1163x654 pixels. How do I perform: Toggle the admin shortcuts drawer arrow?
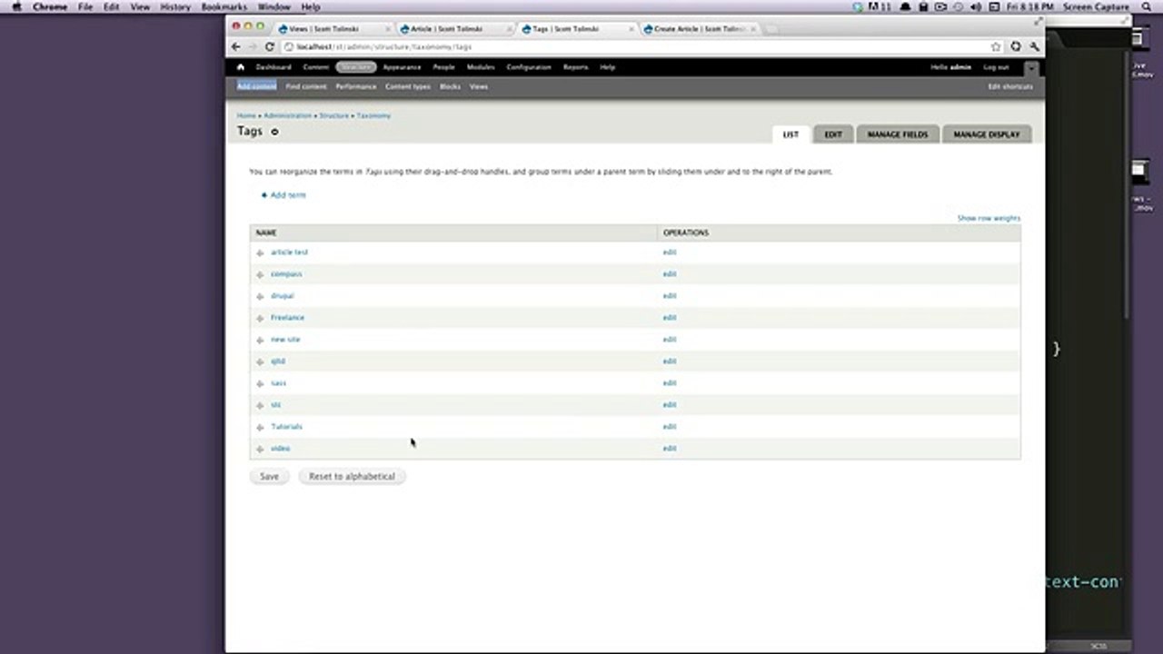click(x=1031, y=68)
